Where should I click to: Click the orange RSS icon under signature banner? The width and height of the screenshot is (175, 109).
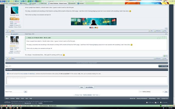pos(97,28)
